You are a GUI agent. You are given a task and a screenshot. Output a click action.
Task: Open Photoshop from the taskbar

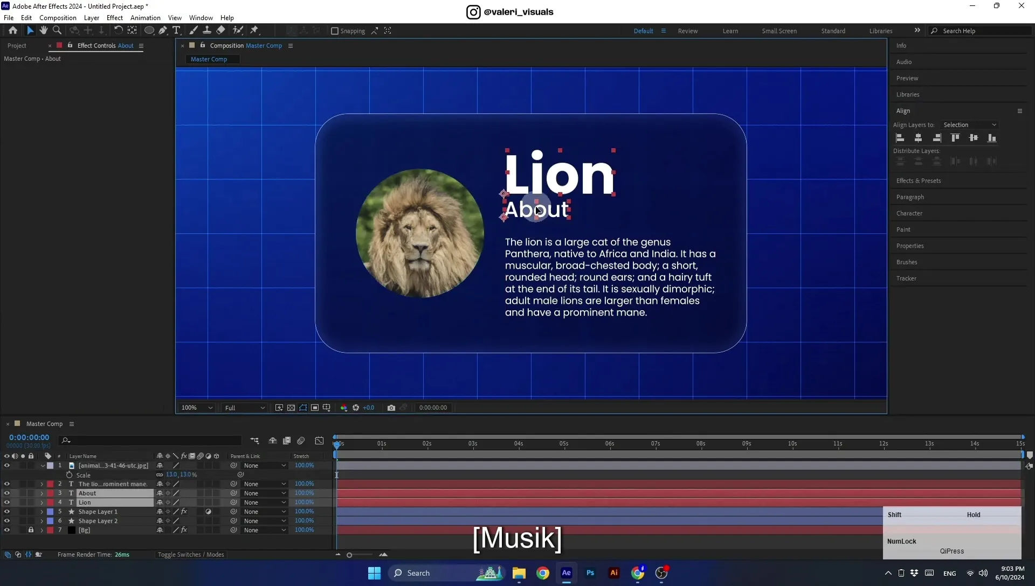click(590, 573)
